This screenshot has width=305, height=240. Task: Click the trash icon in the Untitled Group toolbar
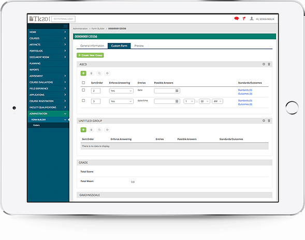coord(91,130)
